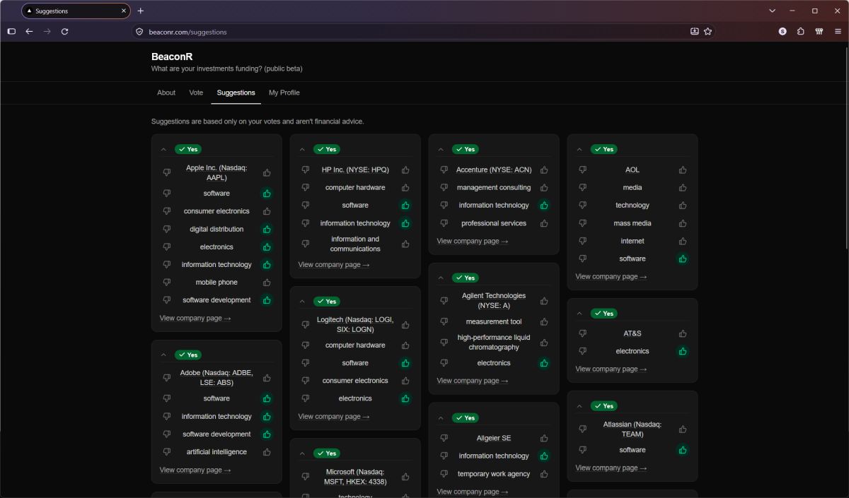849x498 pixels.
Task: Bookmark this page with star icon
Action: 707,32
